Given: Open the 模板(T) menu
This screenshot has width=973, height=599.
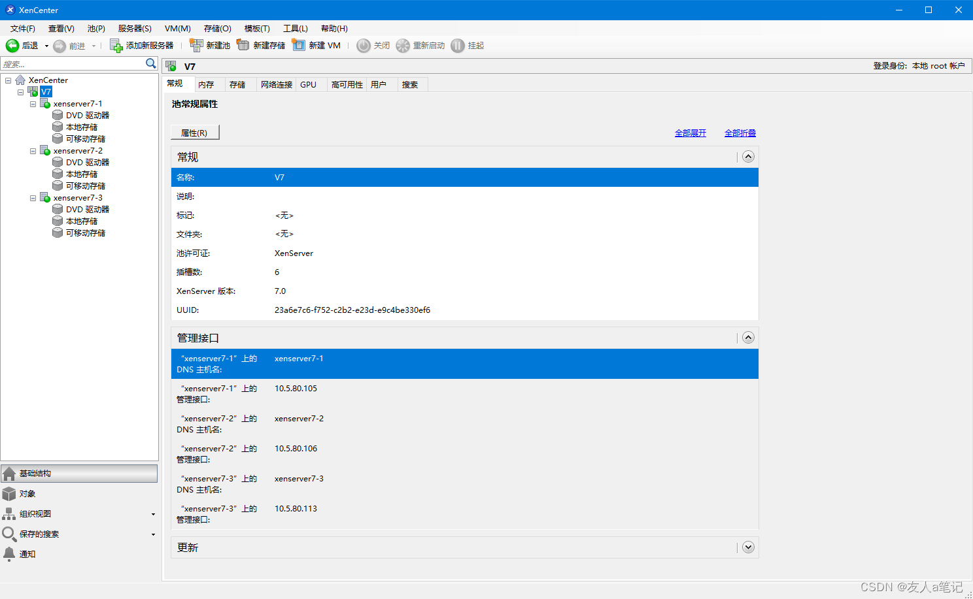Looking at the screenshot, I should click(x=257, y=28).
